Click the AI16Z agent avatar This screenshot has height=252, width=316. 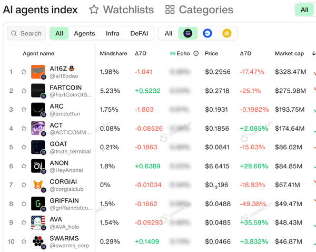[x=38, y=72]
